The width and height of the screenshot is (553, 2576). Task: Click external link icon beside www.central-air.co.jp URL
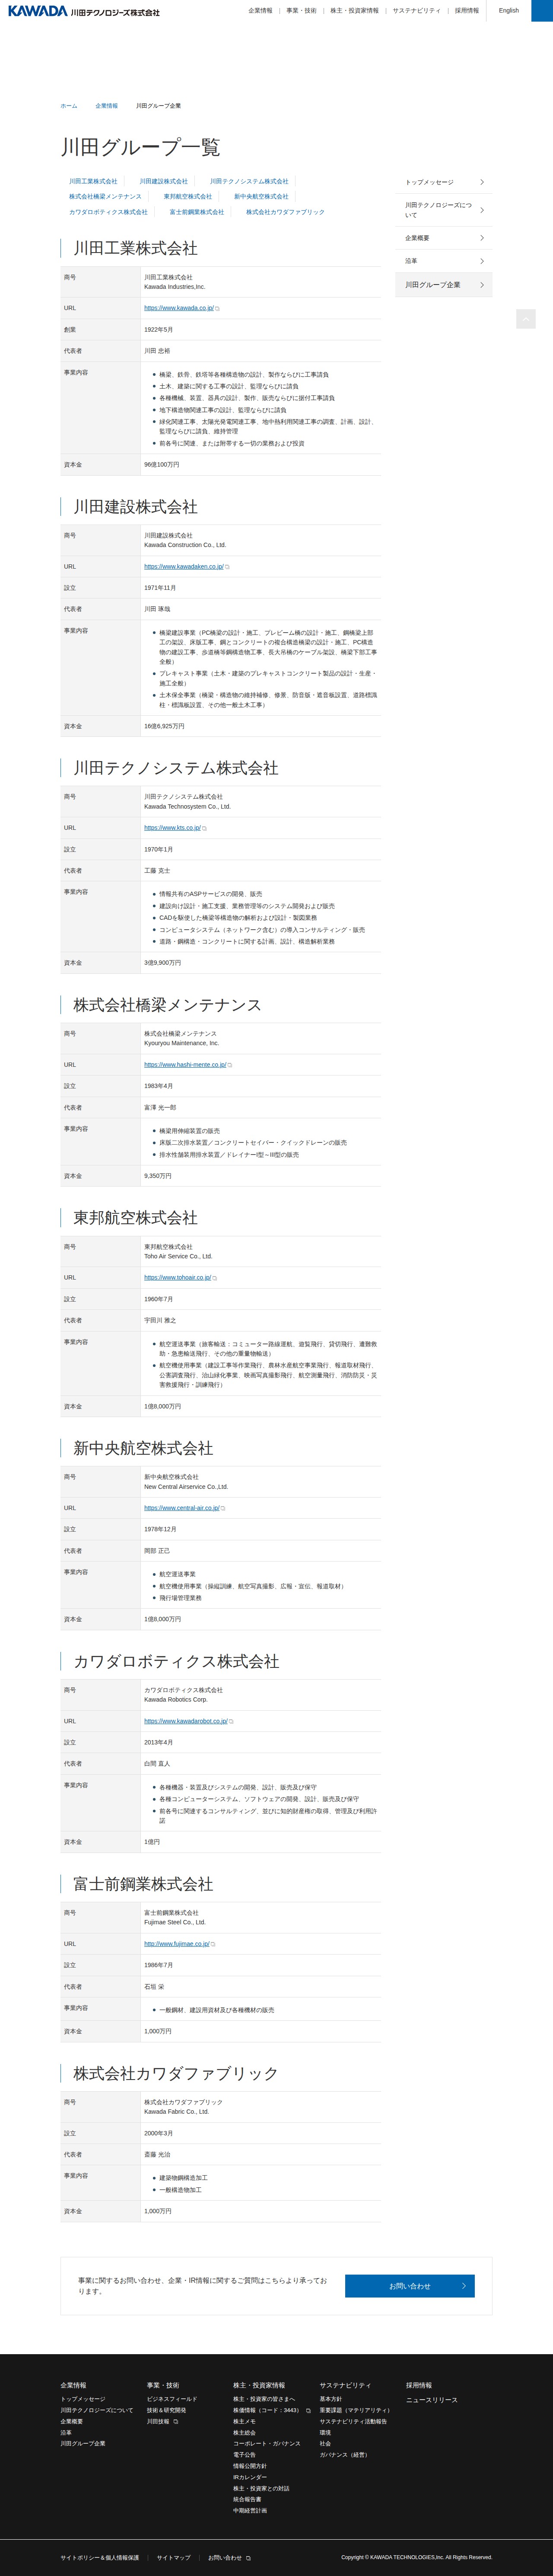[x=222, y=1508]
